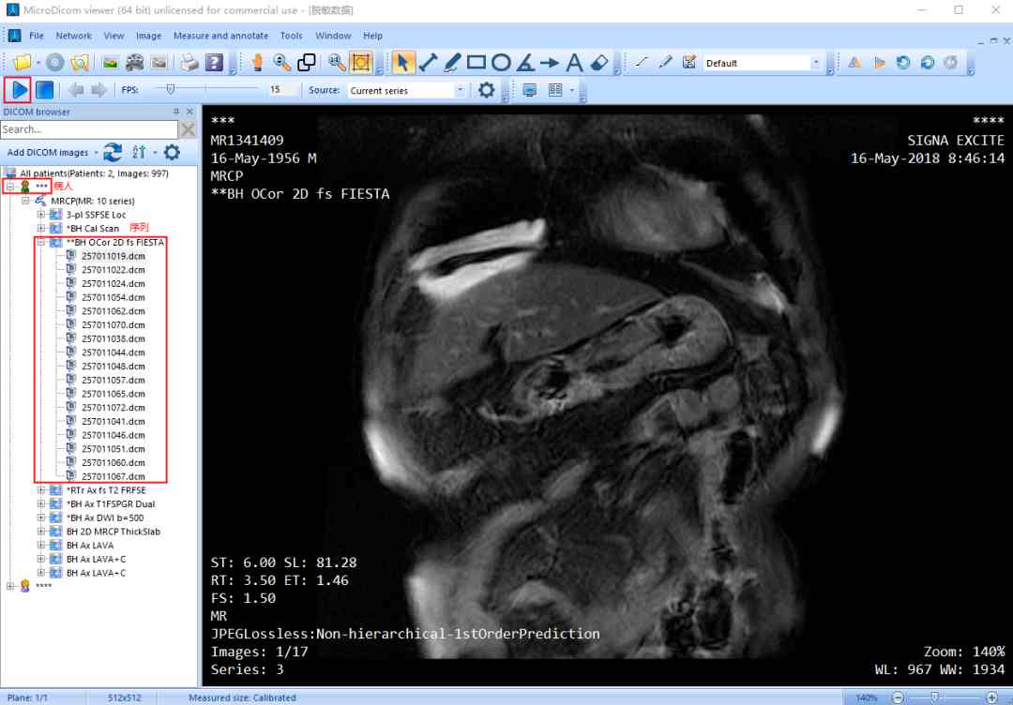Screen dimensions: 1013x705
Task: Toggle the arrow pointer selection tool
Action: coord(403,63)
